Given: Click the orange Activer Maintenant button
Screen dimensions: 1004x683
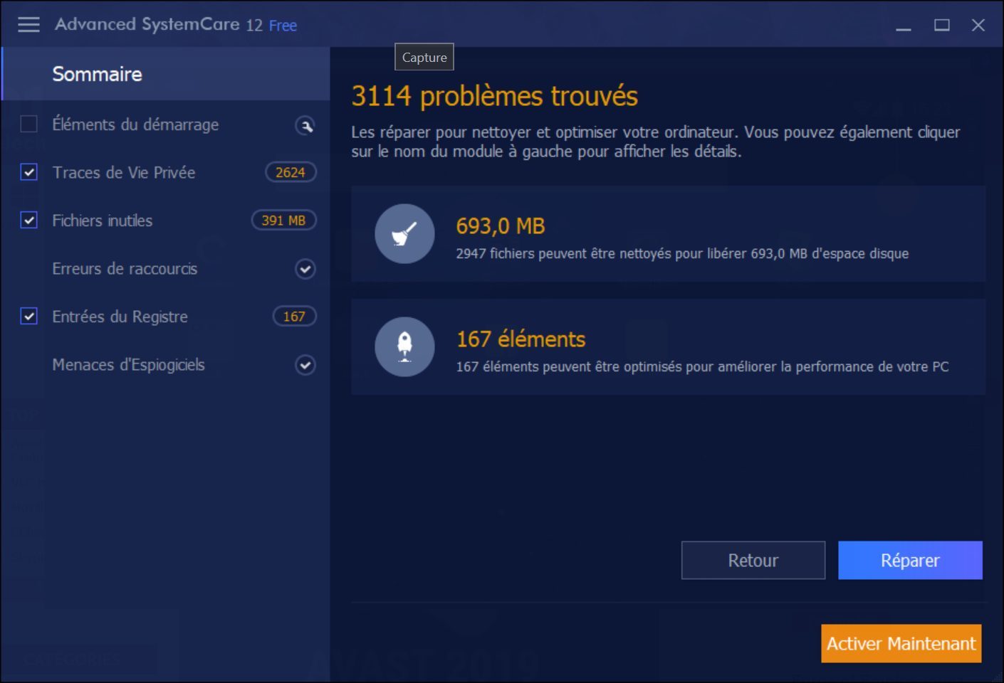Looking at the screenshot, I should coord(901,644).
